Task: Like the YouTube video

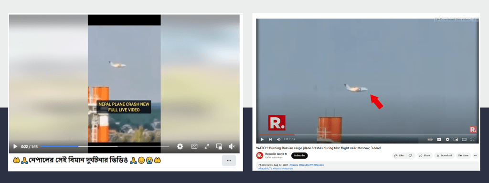Action: coord(399,156)
